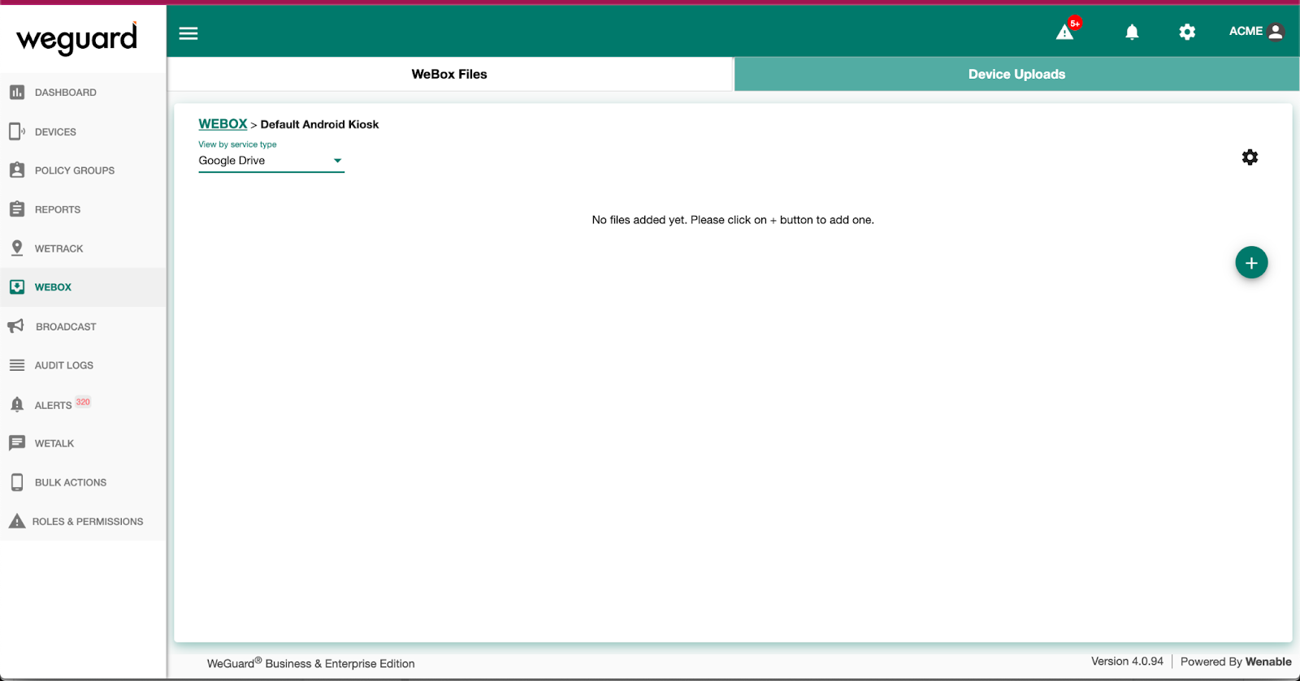The image size is (1300, 681).
Task: Click the weguard logo
Action: tap(77, 38)
